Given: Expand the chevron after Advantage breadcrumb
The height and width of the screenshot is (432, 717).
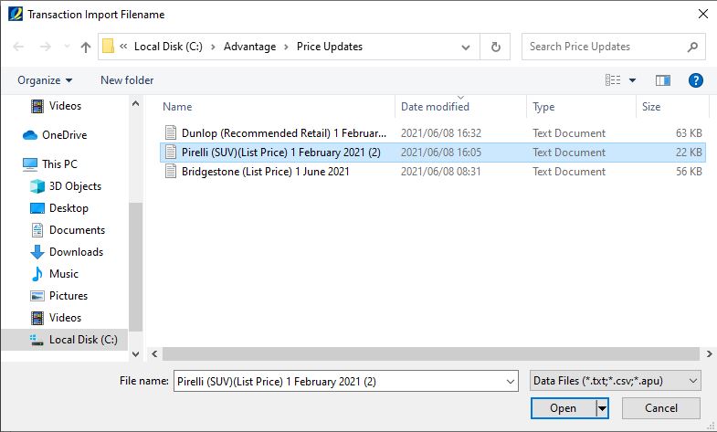Looking at the screenshot, I should (286, 47).
